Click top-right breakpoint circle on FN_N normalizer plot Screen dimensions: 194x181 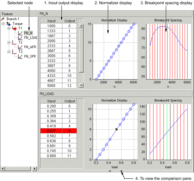tap(134, 24)
